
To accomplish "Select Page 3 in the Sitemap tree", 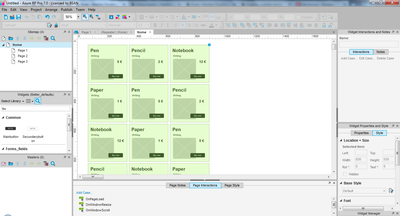I will [23, 61].
